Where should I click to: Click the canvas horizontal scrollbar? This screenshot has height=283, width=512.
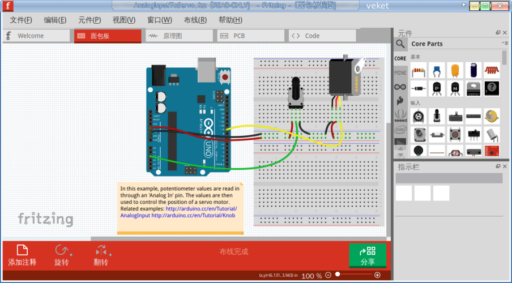coord(238,239)
